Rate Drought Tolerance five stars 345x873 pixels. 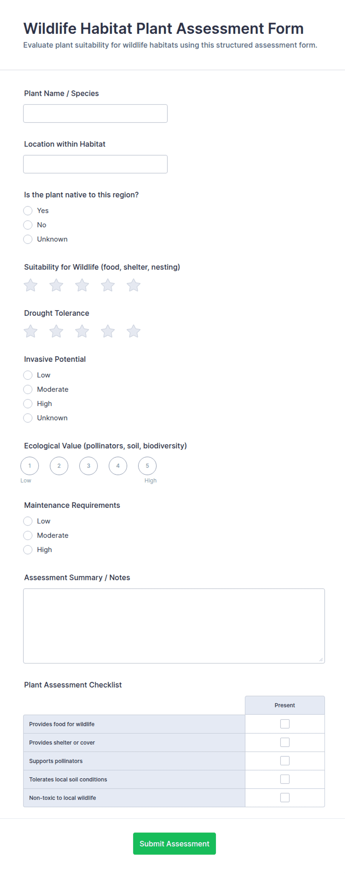point(134,331)
